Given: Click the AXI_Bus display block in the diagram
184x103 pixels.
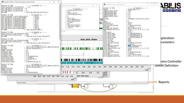Looking at the screenshot, I should (111, 87).
